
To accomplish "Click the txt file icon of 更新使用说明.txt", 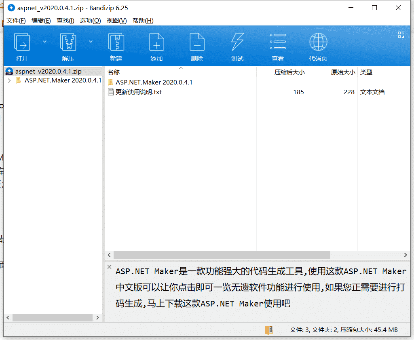I will click(x=111, y=92).
